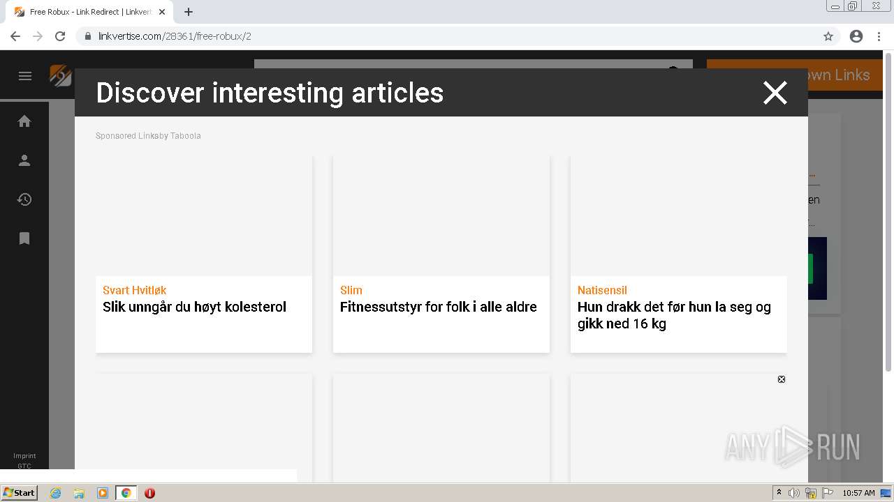Open the Action Center flag icon
This screenshot has width=894, height=502.
tap(828, 493)
